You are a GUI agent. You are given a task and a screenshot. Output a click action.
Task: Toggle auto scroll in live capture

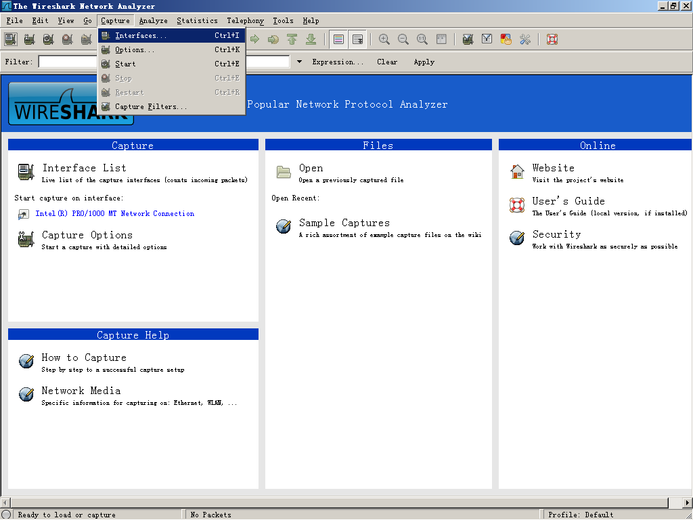tap(357, 39)
